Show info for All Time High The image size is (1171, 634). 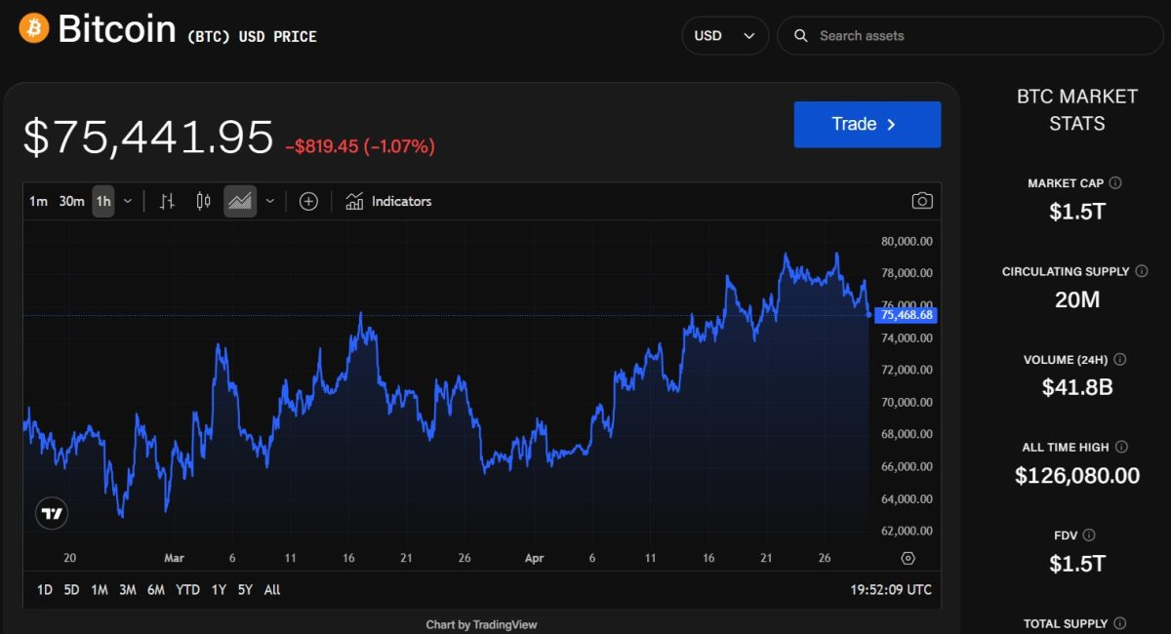[x=1121, y=447]
